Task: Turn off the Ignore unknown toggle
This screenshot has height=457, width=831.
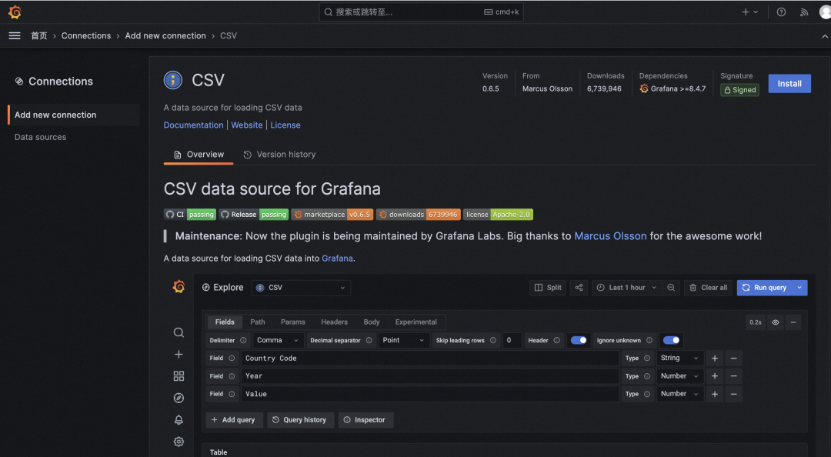Action: pos(671,339)
